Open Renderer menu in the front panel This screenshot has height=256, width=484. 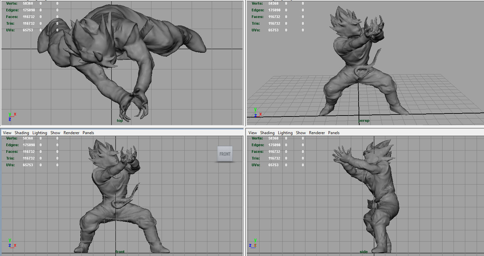(x=72, y=133)
